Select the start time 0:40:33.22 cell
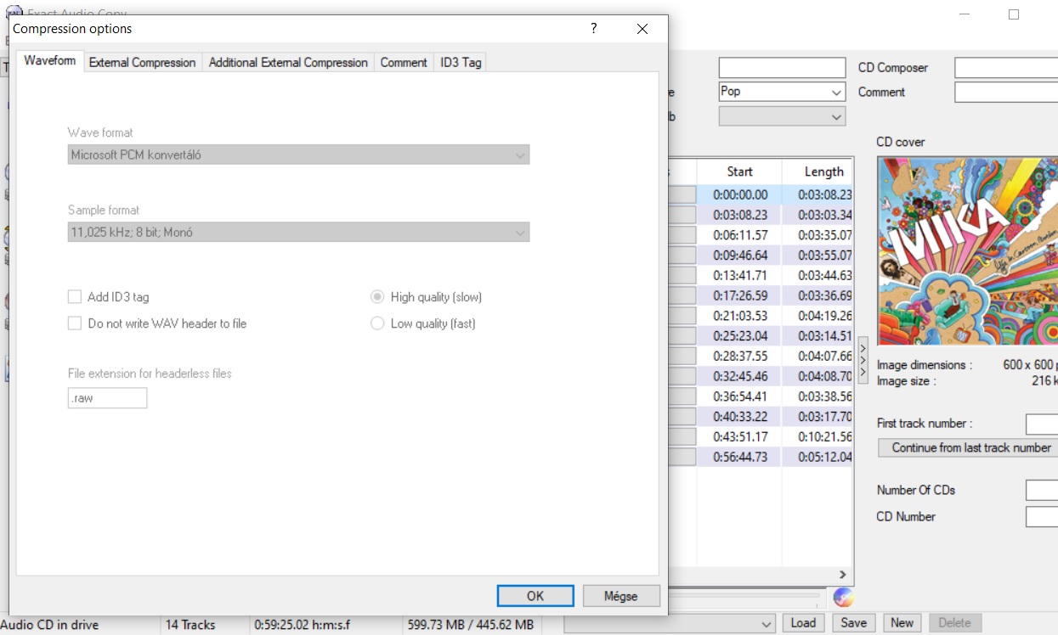 [x=739, y=416]
